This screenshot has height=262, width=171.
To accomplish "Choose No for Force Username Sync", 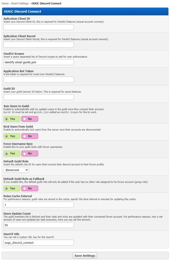I will [x=30, y=153].
